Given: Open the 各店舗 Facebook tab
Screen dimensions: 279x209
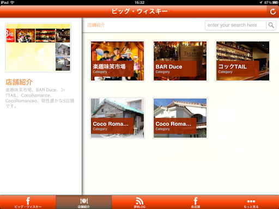Looking at the screenshot, I should [x=196, y=202].
